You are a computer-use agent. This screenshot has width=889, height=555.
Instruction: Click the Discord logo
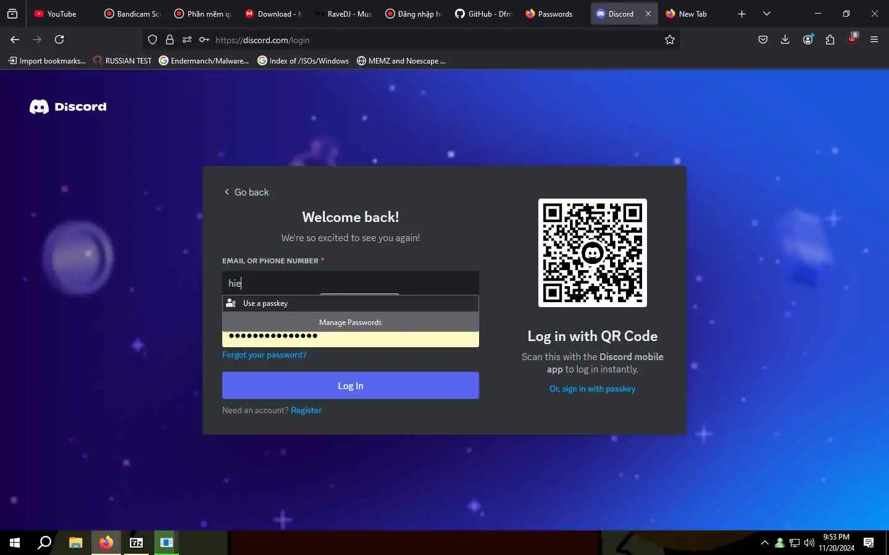[x=68, y=107]
